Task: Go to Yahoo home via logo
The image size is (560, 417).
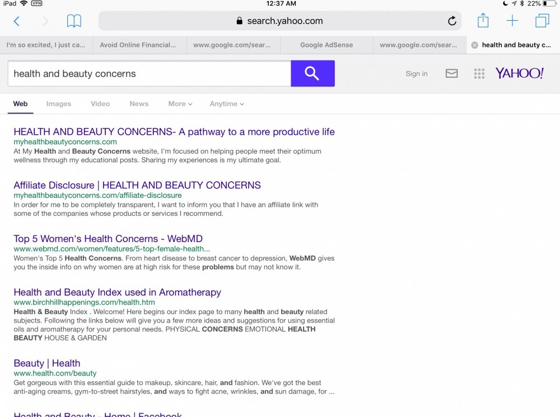Action: (x=519, y=73)
